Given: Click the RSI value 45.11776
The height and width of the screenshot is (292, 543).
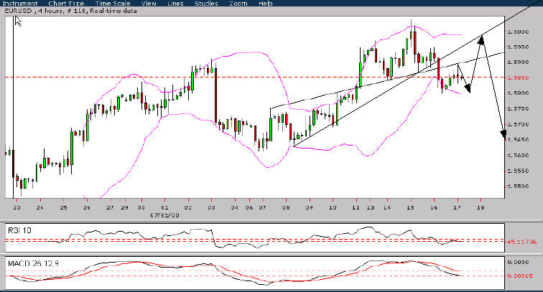Looking at the screenshot, I should 521,242.
